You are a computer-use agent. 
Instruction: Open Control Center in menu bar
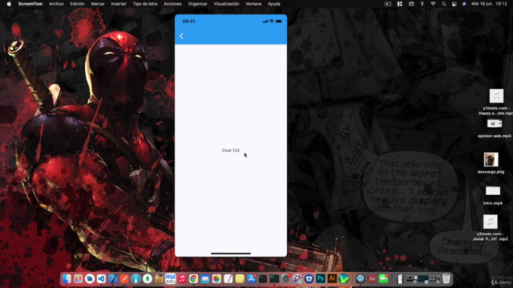(x=454, y=4)
